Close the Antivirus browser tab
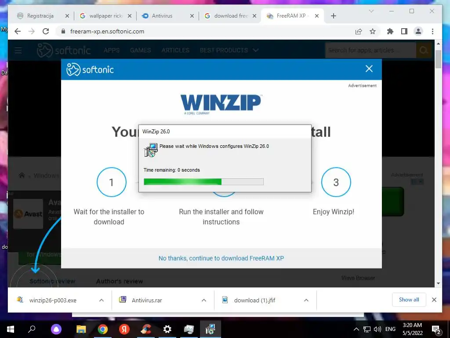This screenshot has width=450, height=338. point(192,16)
